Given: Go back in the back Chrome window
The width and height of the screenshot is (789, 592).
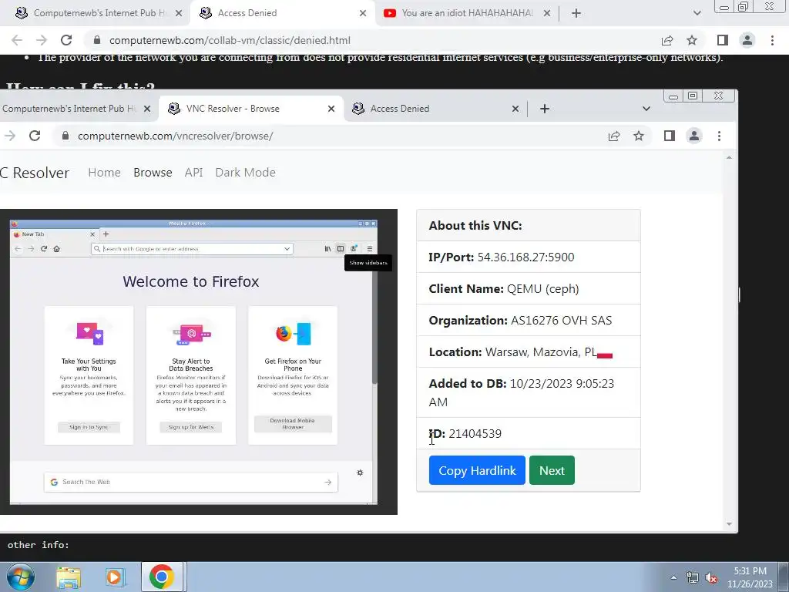Looking at the screenshot, I should [17, 40].
